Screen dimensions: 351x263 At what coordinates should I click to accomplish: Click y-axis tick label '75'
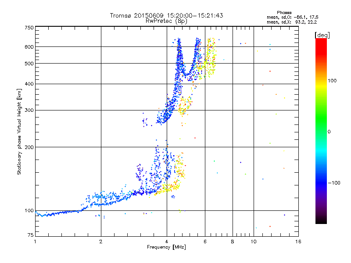(x=31, y=235)
